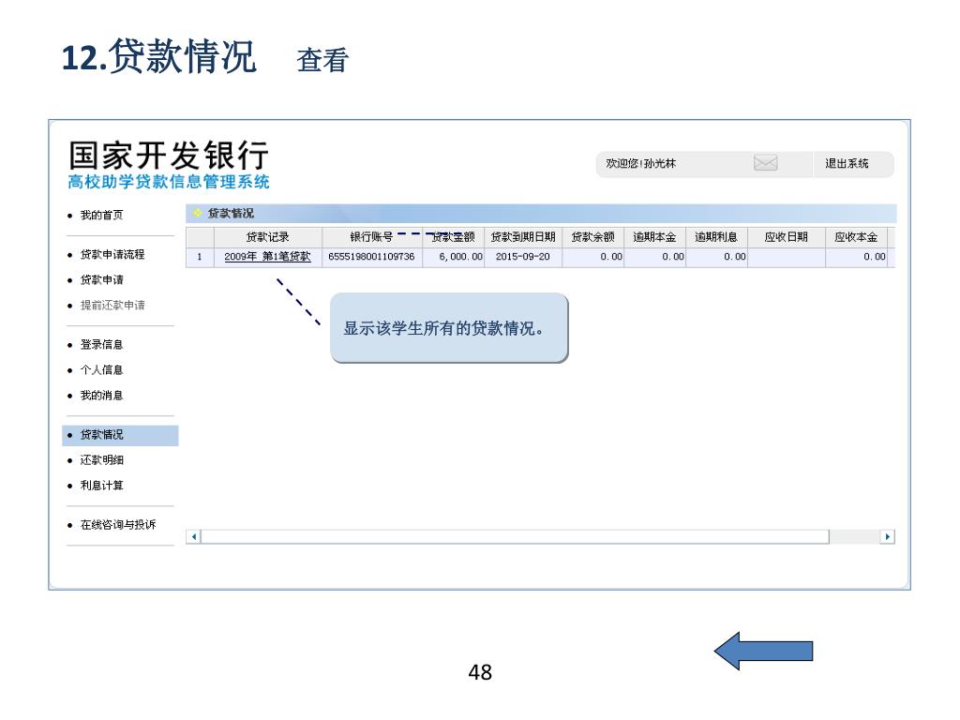This screenshot has width=960, height=720.
Task: Open 我的消息 in sidebar
Action: point(101,396)
